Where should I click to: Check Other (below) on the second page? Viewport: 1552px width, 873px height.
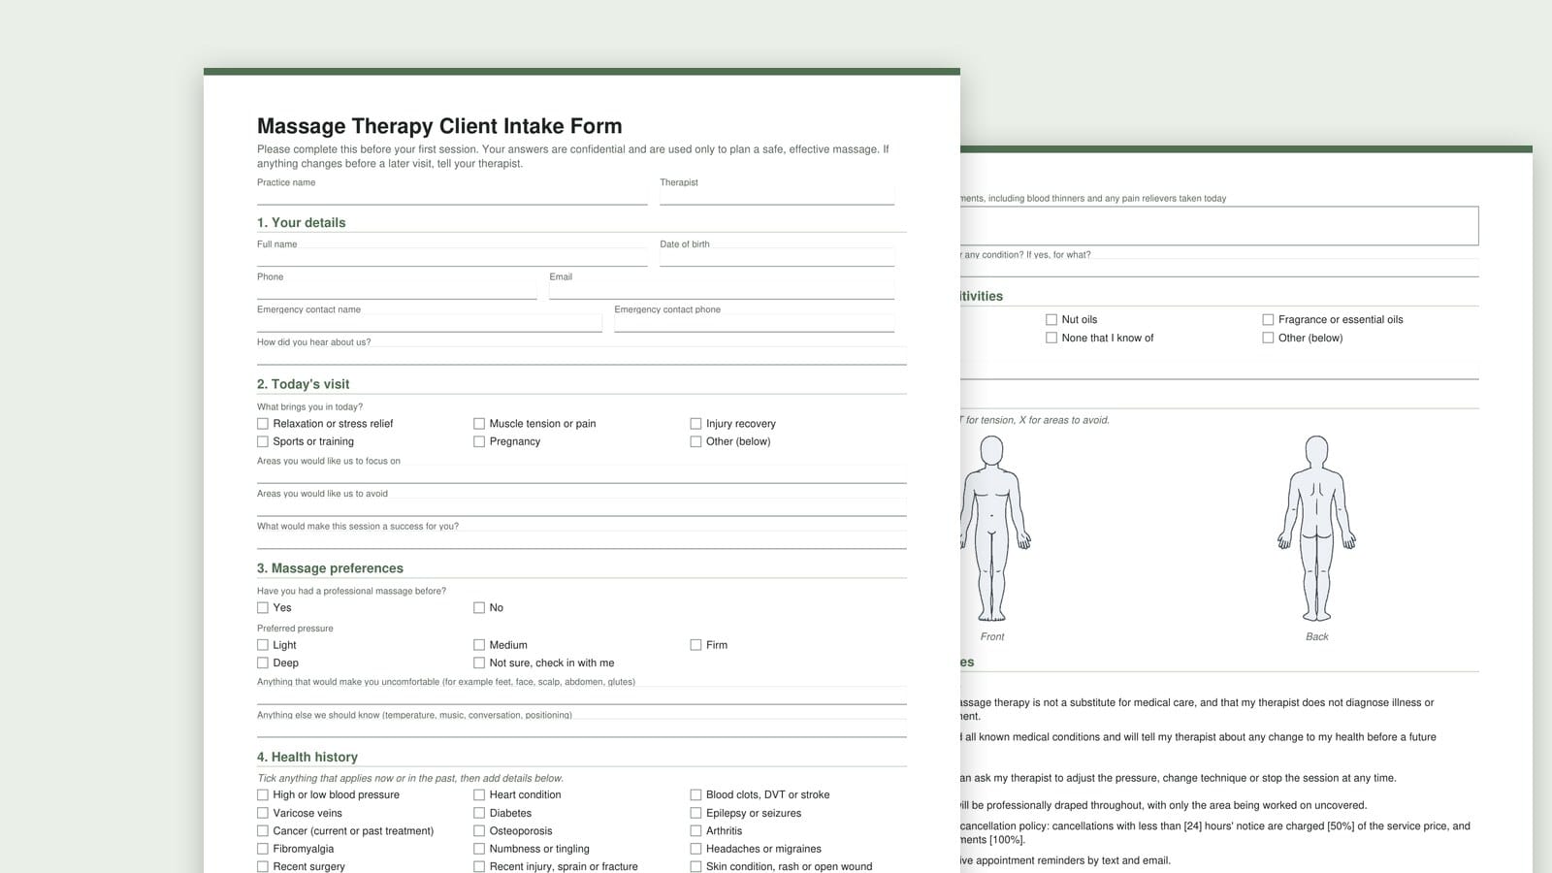tap(1268, 338)
